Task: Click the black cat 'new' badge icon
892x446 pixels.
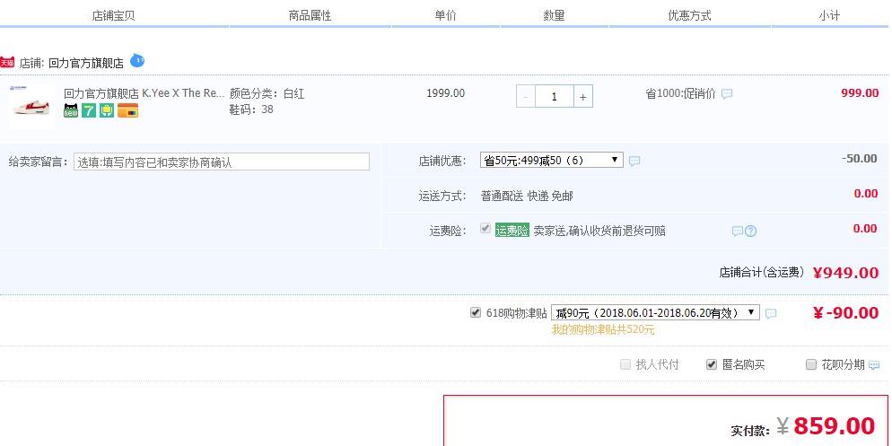Action: pyautogui.click(x=71, y=111)
